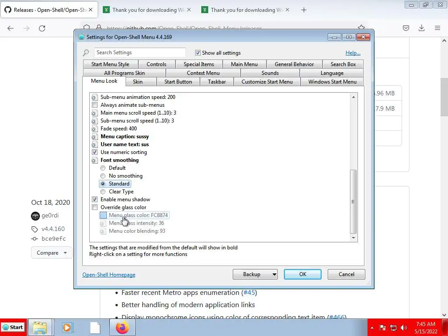Open the Special Items tab
The width and height of the screenshot is (448, 336).
point(199,64)
